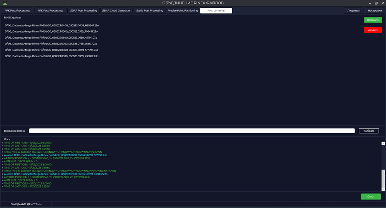Click the red Удалить button
Viewport: 386px width, 208px height.
pos(373,30)
